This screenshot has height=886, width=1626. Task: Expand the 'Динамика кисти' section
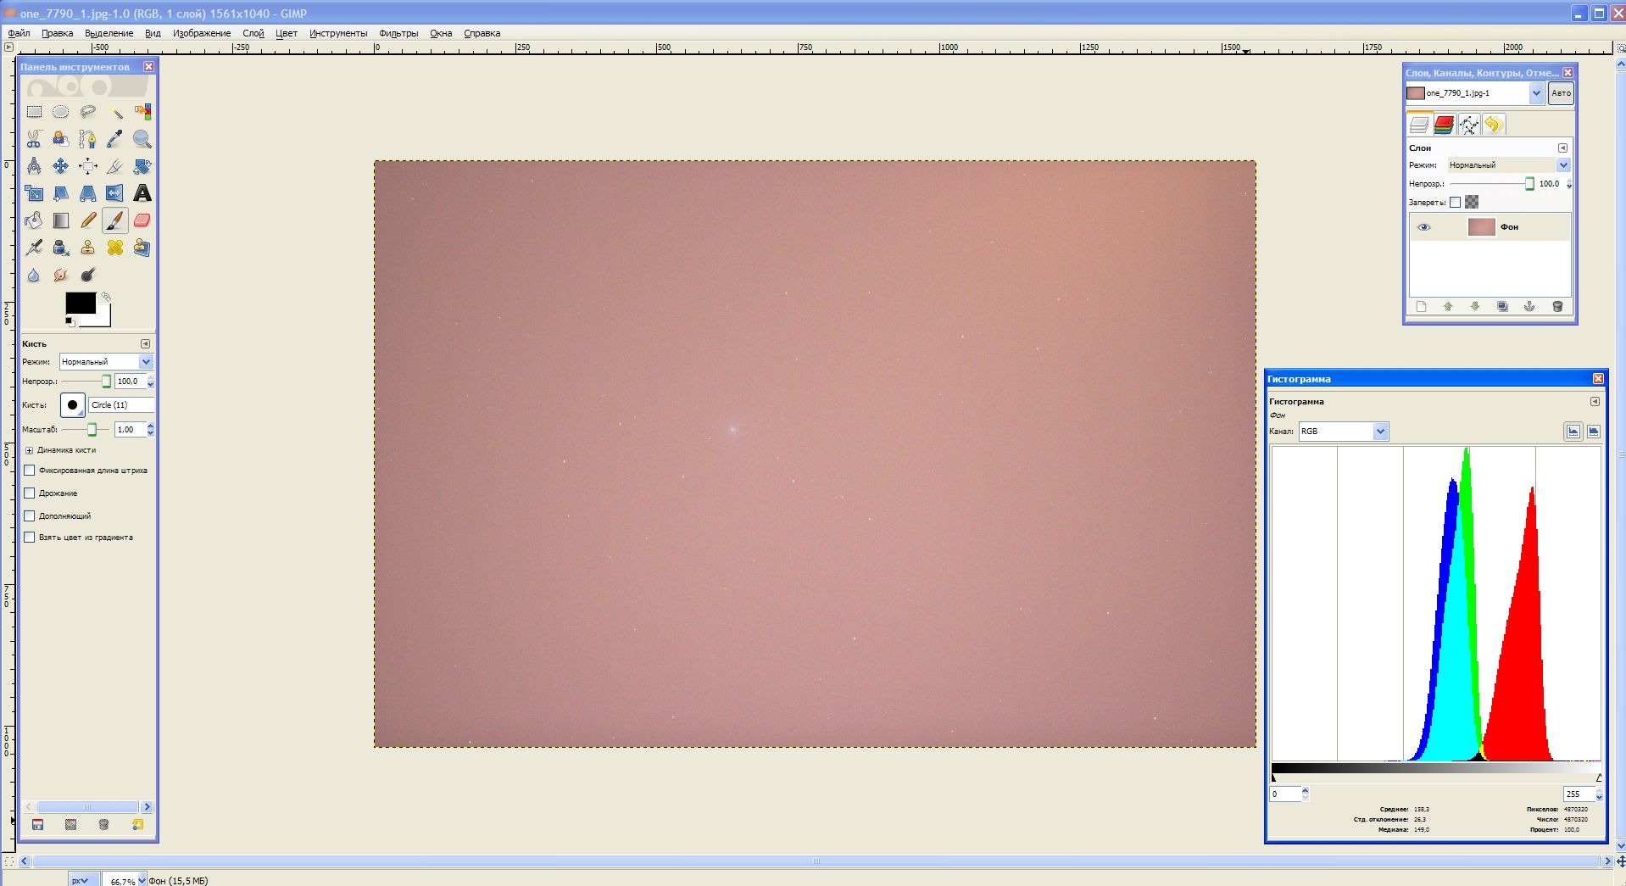[29, 450]
